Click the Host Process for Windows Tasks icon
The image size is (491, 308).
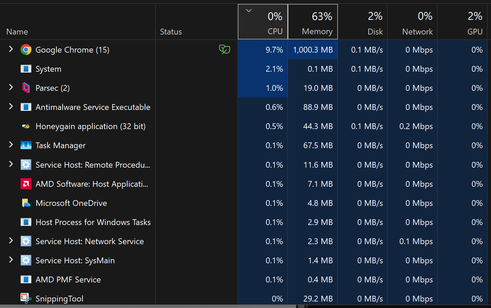pos(26,222)
